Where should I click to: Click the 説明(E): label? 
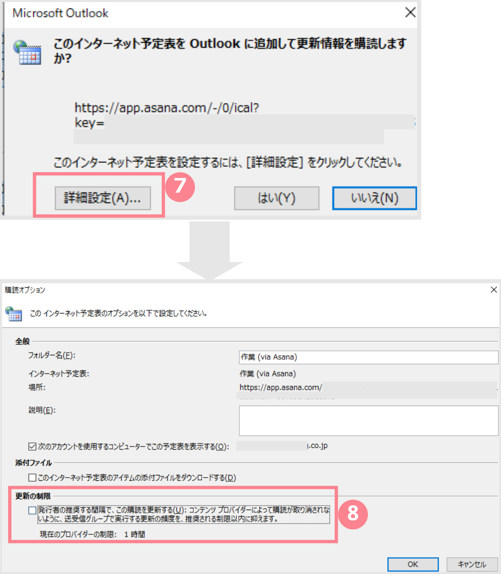click(x=42, y=410)
